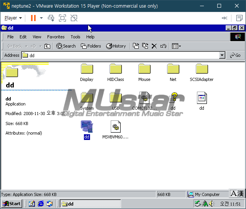
Task: Select the SCSIAdapter folder
Action: point(202,72)
